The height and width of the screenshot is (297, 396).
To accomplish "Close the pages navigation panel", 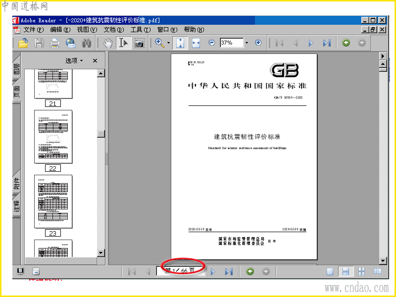I will pyautogui.click(x=95, y=60).
